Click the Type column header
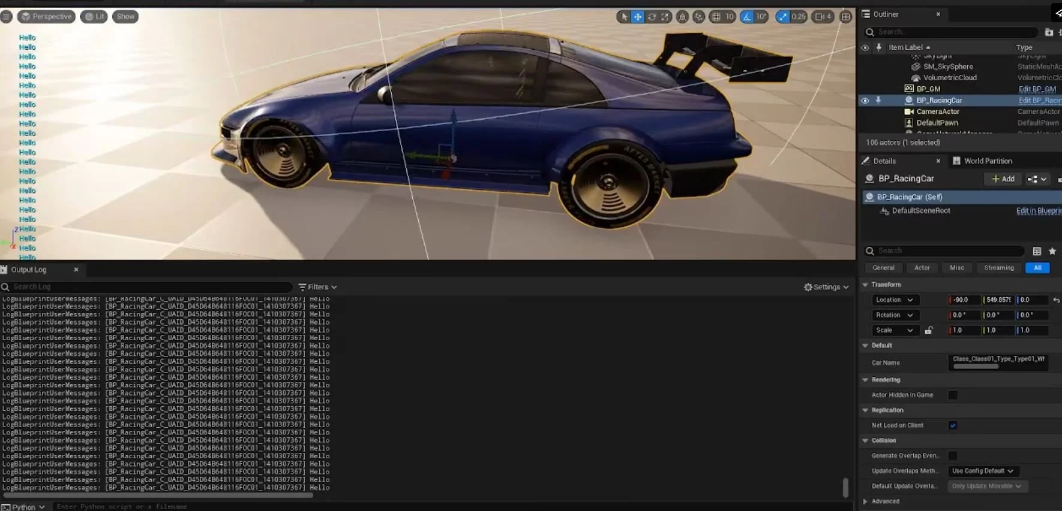This screenshot has height=511, width=1062. (x=1024, y=47)
